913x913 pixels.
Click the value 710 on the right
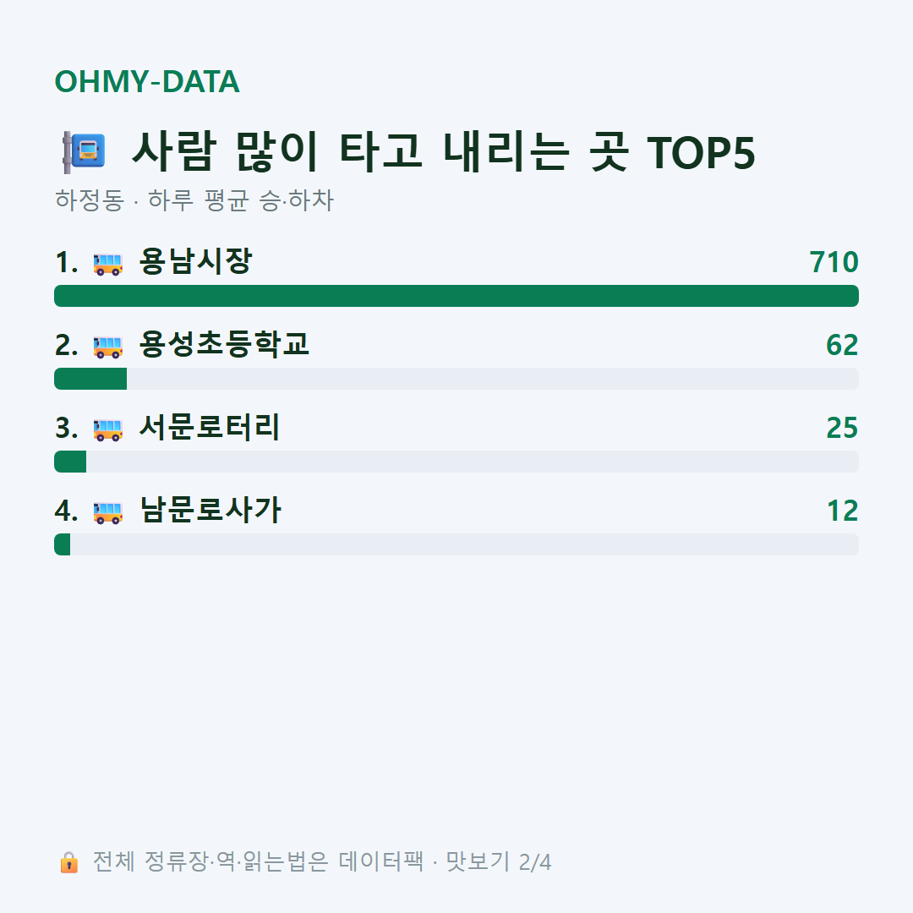pyautogui.click(x=834, y=262)
